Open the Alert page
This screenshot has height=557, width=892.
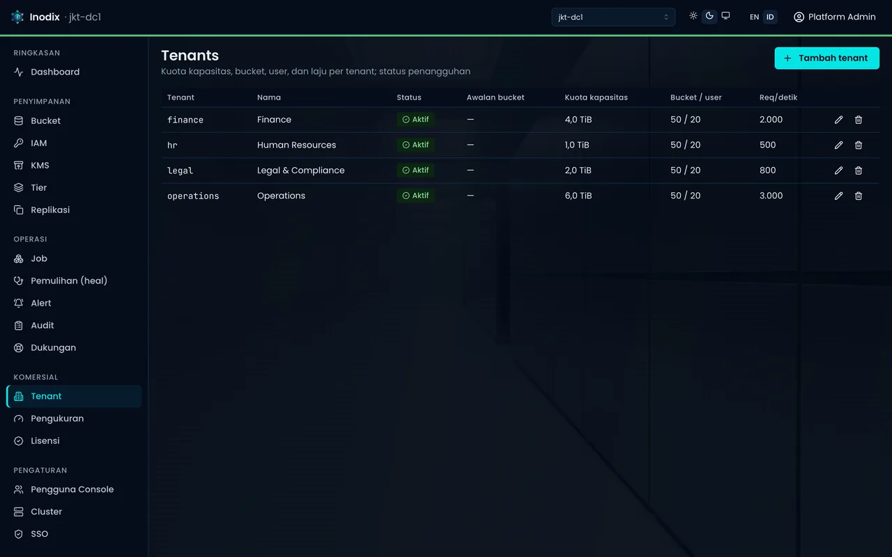point(74,303)
